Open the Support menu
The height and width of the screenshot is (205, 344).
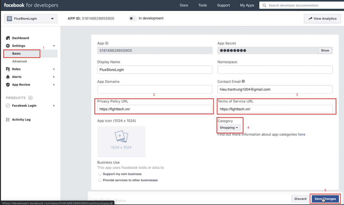pos(223,5)
